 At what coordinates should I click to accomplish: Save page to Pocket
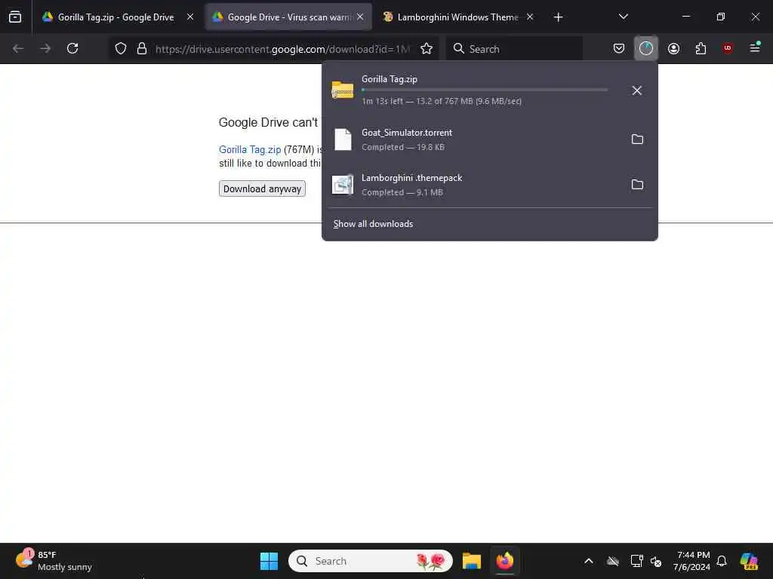coord(619,49)
